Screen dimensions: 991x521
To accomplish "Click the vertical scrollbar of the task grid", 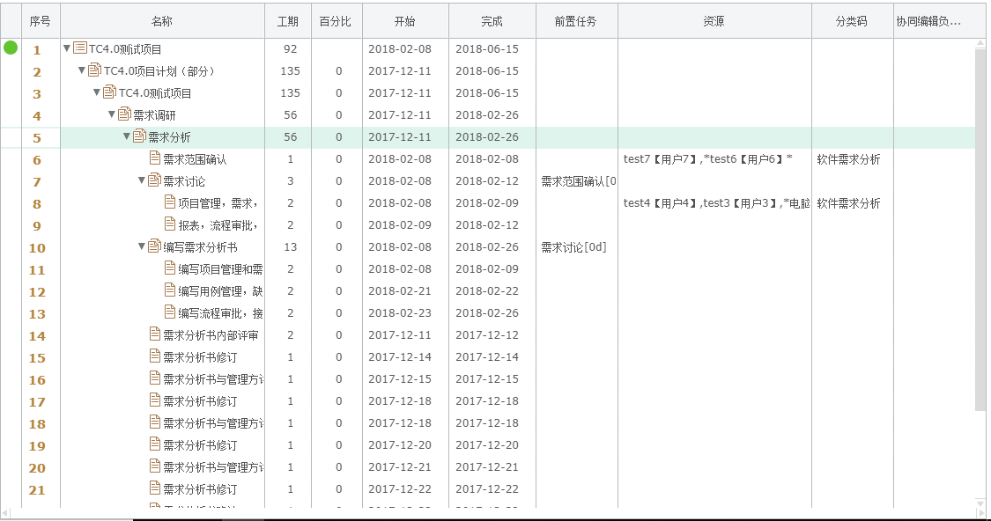I will 980,229.
